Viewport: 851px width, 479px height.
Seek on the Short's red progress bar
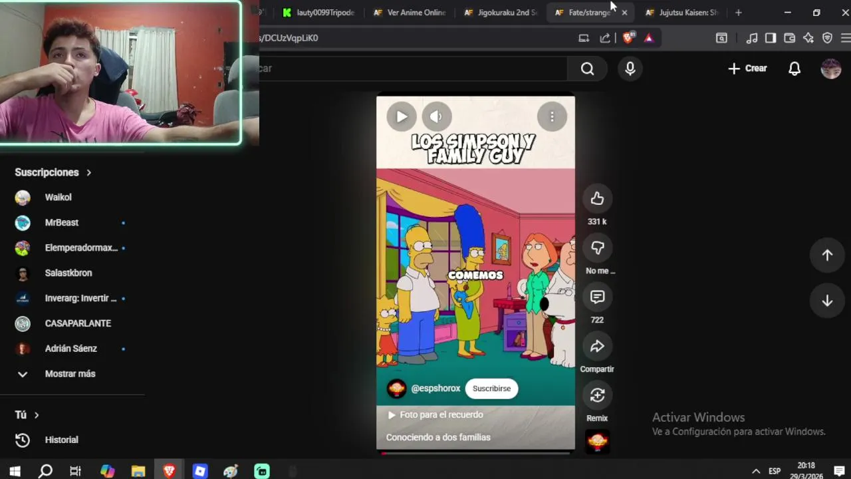(x=476, y=453)
